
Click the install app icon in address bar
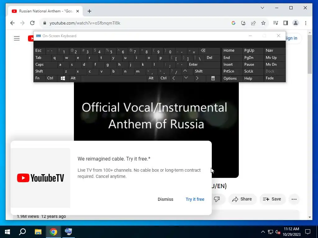pyautogui.click(x=243, y=23)
